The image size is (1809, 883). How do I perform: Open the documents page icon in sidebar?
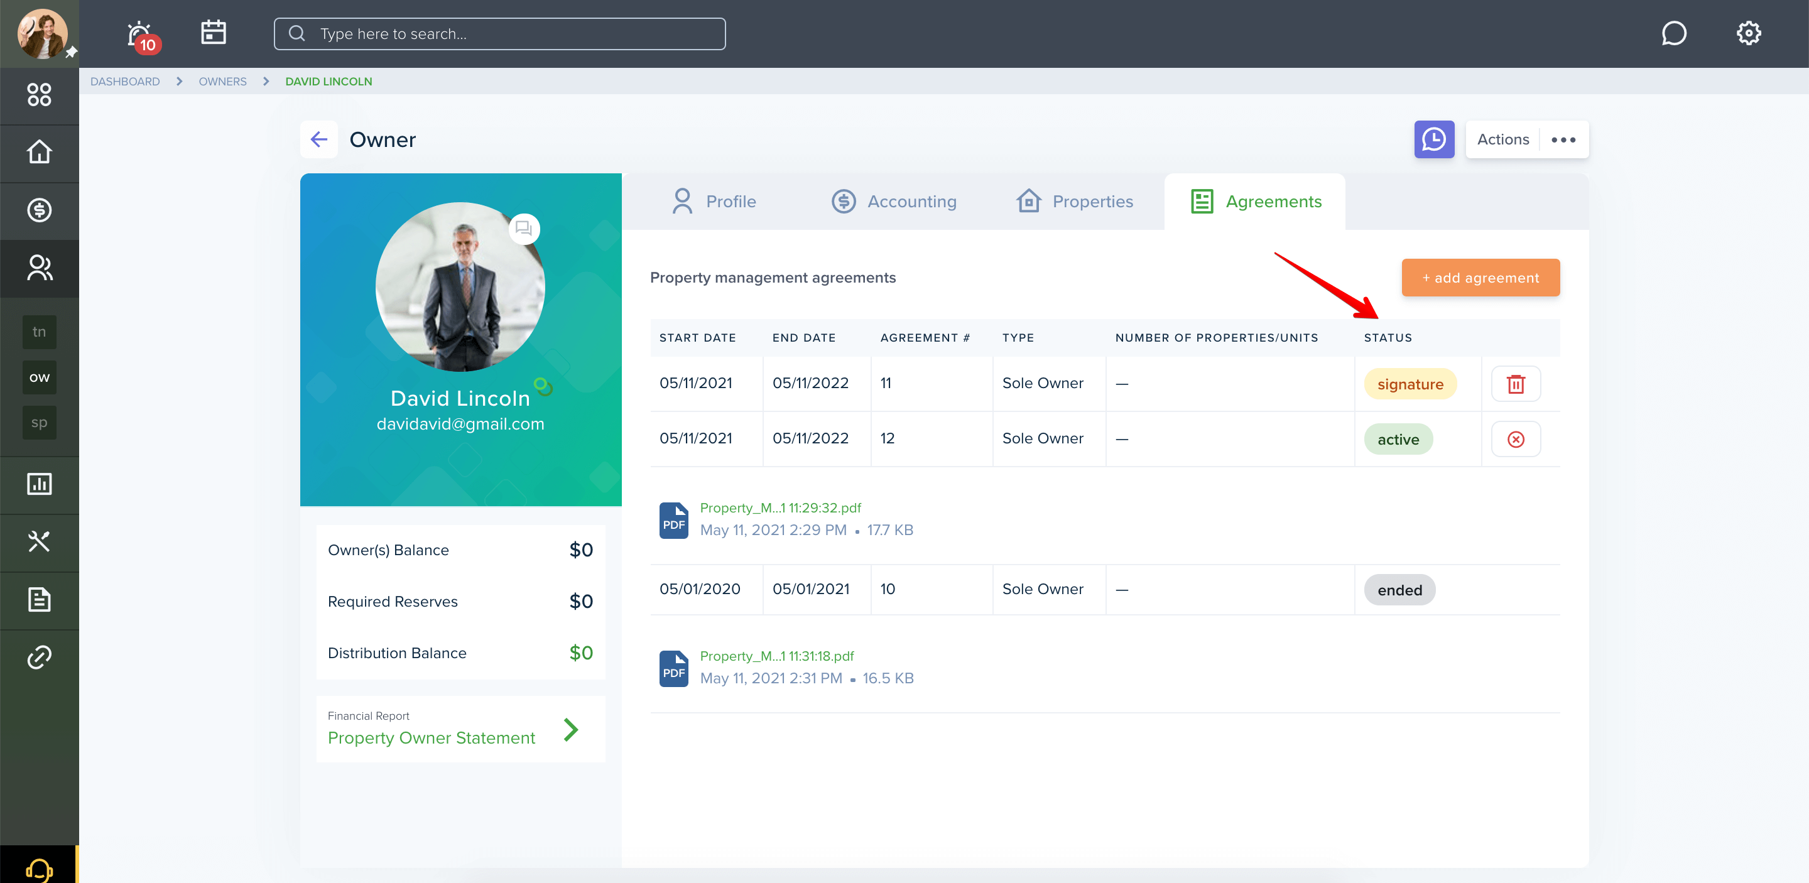click(x=40, y=599)
